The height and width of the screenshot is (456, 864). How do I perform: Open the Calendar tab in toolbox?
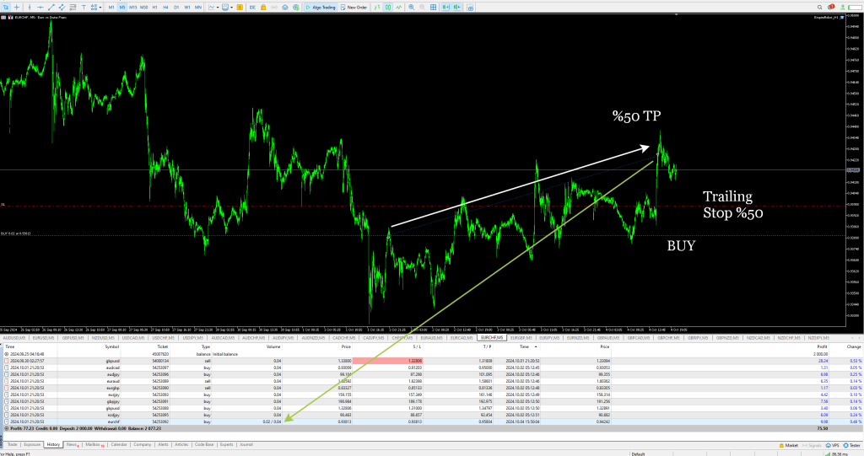click(119, 443)
